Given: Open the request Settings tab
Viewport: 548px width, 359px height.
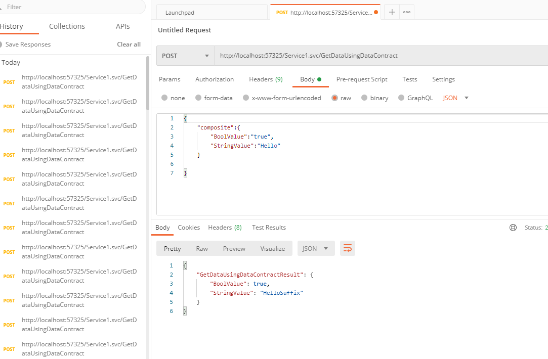Looking at the screenshot, I should (x=443, y=79).
